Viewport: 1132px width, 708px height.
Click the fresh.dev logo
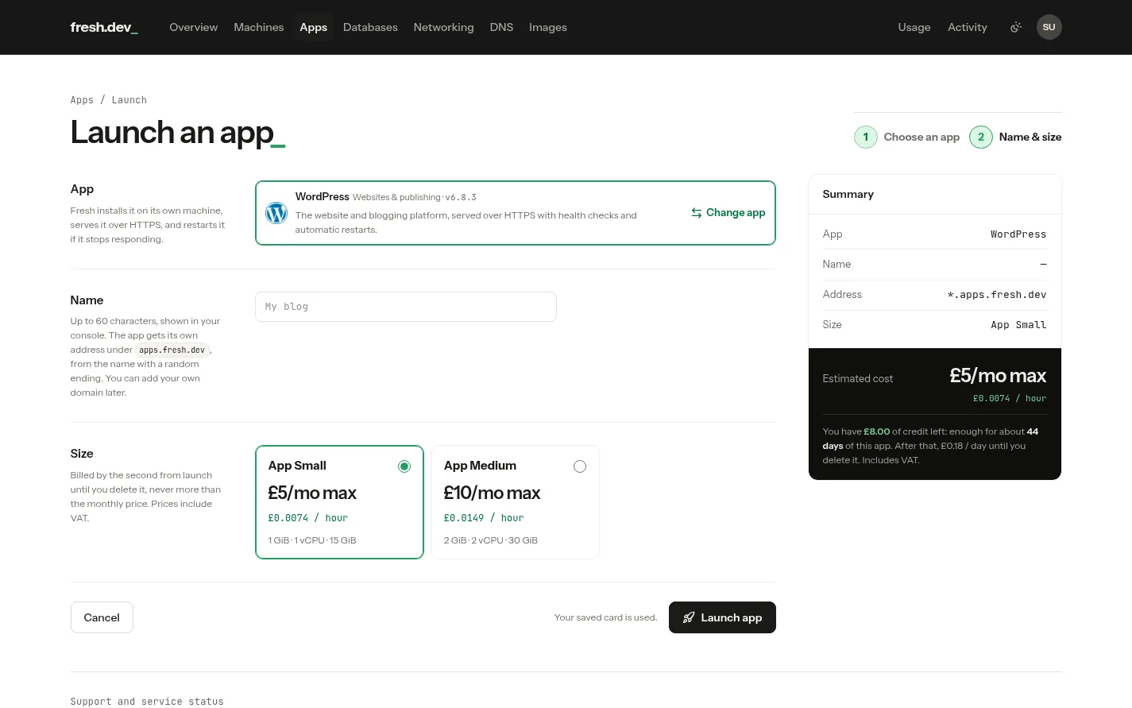[x=104, y=27]
